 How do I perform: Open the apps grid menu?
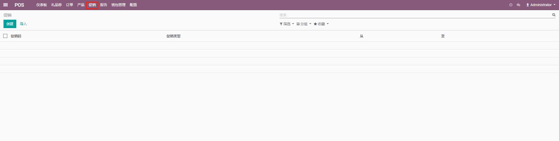point(6,5)
